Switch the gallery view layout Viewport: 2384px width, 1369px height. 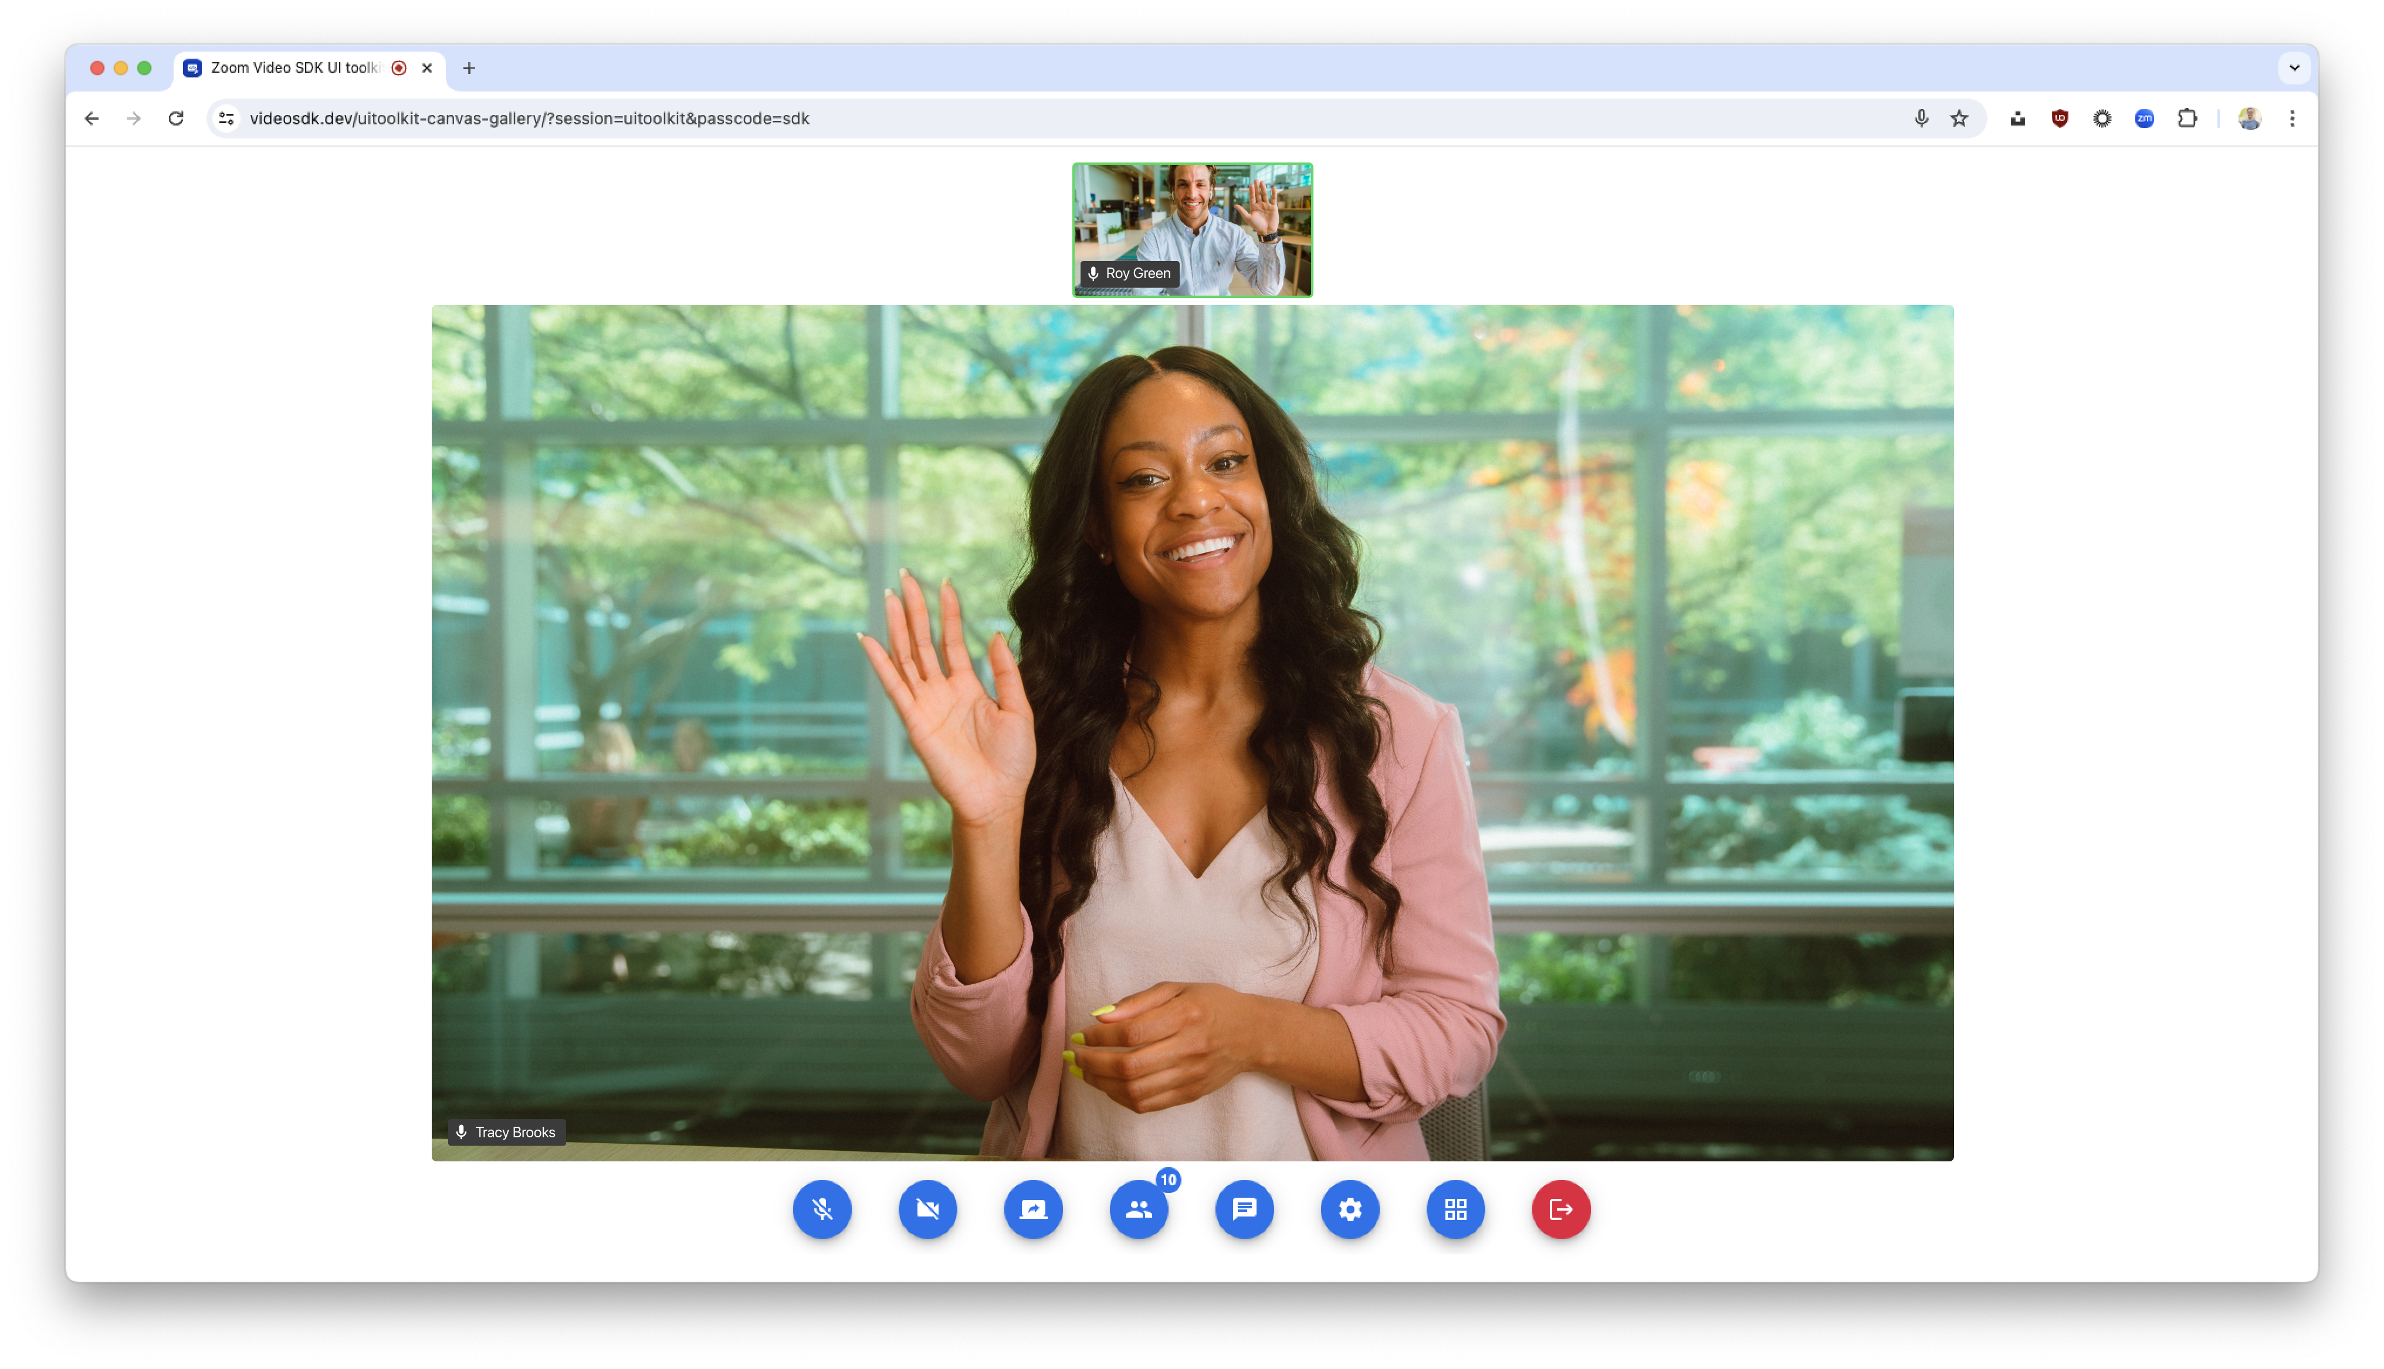coord(1455,1210)
